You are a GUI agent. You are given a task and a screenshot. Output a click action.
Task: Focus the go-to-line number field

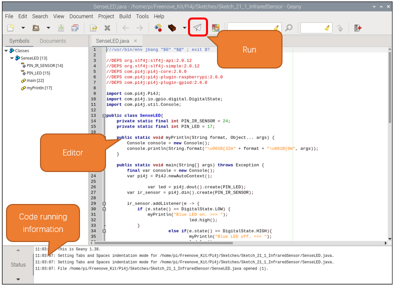pos(311,27)
